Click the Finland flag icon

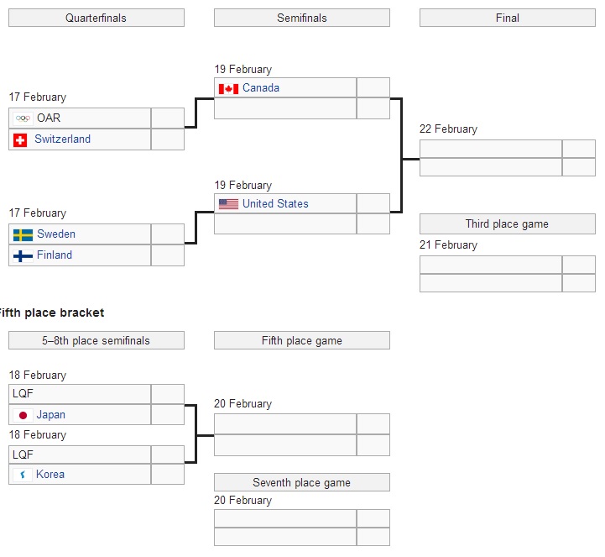pos(23,255)
